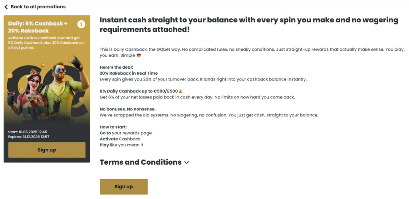Click the "20% Rakeback in Real Time" heading
409x199 pixels.
(129, 73)
